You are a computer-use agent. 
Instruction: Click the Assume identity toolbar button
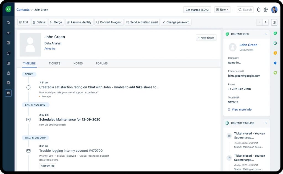click(79, 22)
